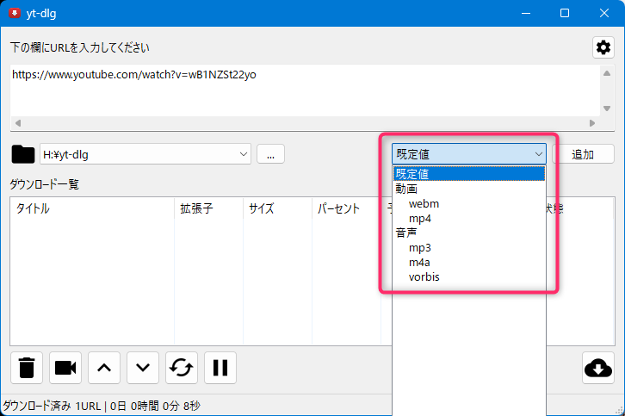Choose mp4 in the format list
This screenshot has width=625, height=416.
point(420,219)
